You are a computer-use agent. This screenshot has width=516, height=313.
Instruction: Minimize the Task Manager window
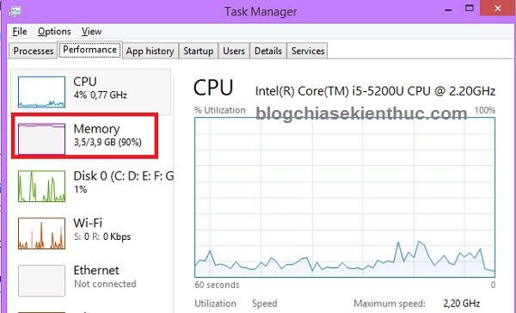point(448,9)
